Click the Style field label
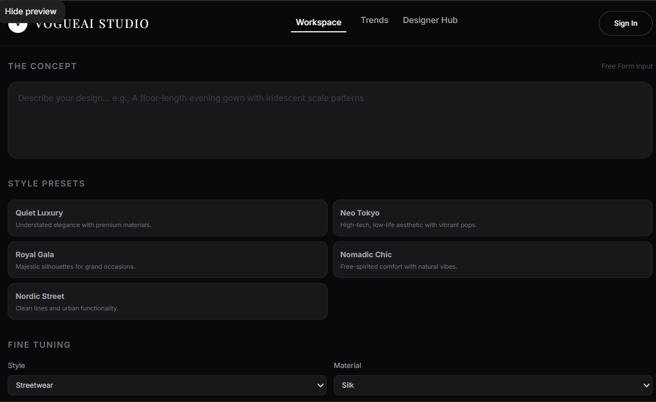The height and width of the screenshot is (402, 656). pyautogui.click(x=16, y=365)
